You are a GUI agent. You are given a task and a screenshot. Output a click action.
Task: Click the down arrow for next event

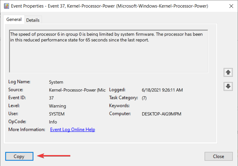[x=228, y=86]
